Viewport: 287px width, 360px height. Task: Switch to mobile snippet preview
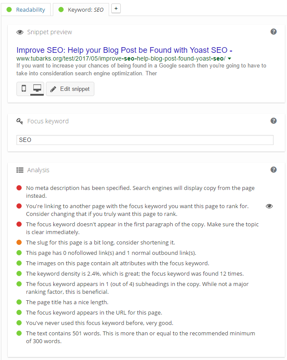[24, 89]
